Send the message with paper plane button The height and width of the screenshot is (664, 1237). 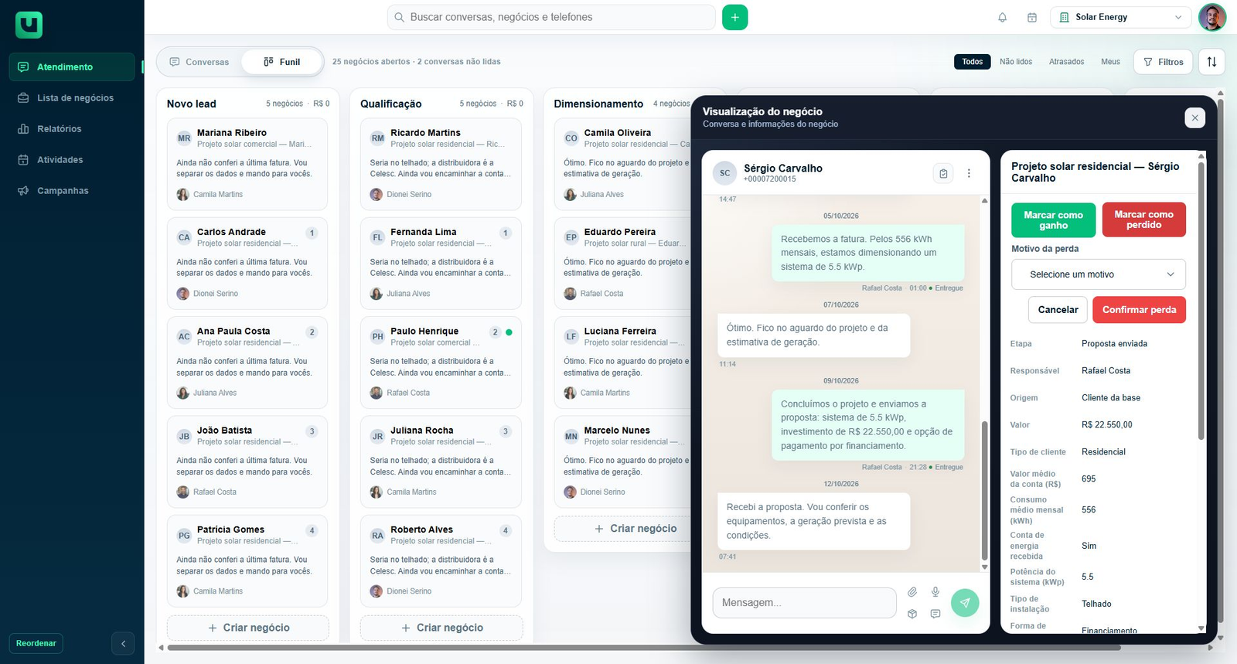coord(965,603)
